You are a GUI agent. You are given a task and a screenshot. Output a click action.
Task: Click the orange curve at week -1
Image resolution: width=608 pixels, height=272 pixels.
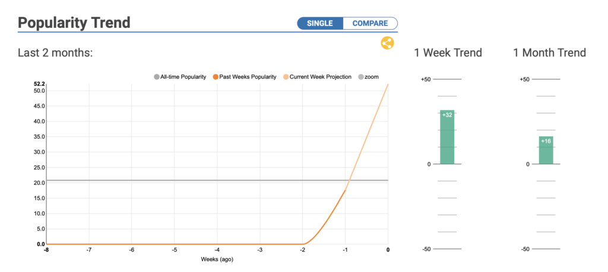(x=345, y=190)
